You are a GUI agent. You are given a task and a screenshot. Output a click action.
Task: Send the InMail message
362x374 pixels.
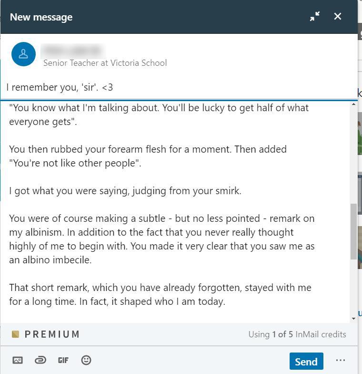coord(306,361)
